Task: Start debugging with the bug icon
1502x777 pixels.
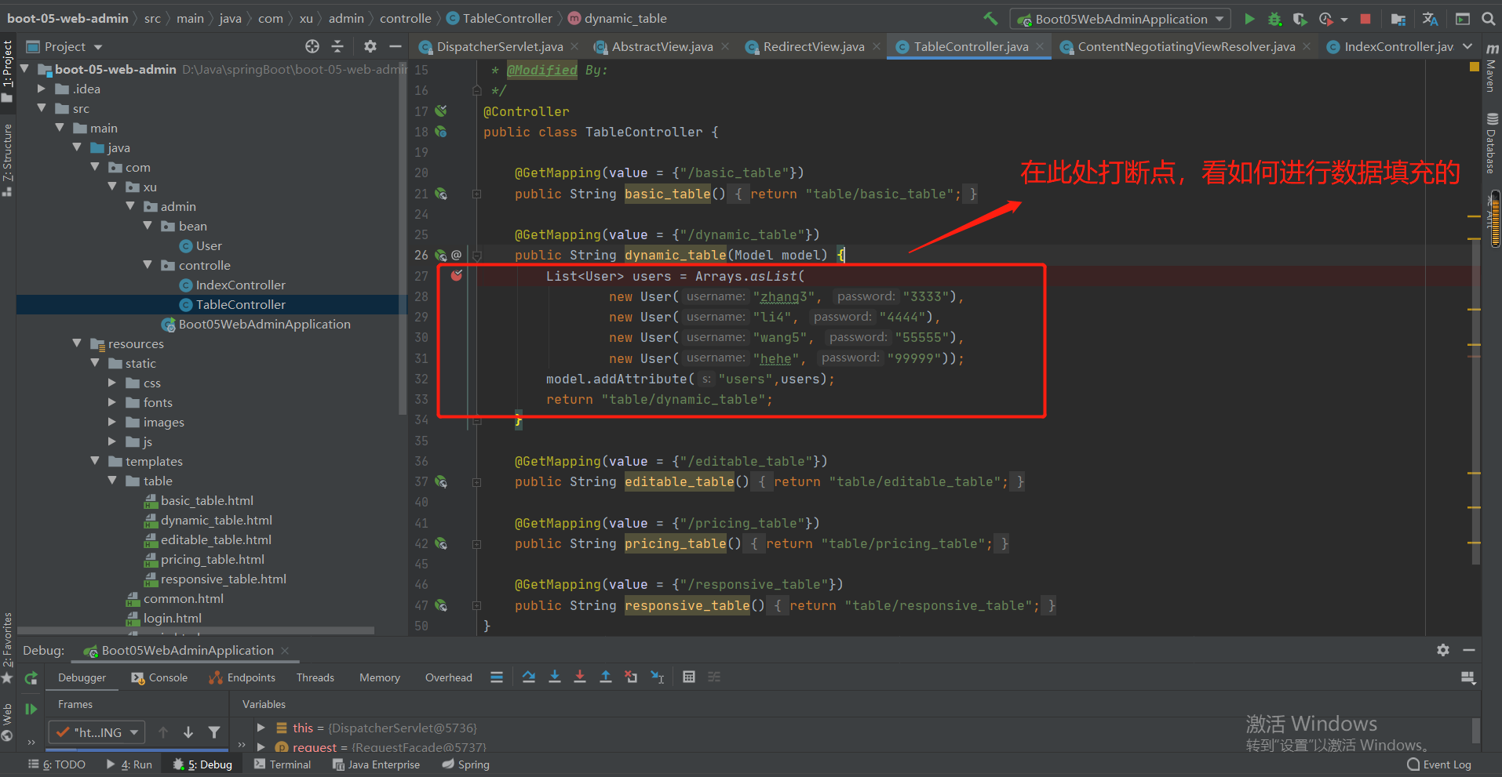Action: pyautogui.click(x=1275, y=19)
